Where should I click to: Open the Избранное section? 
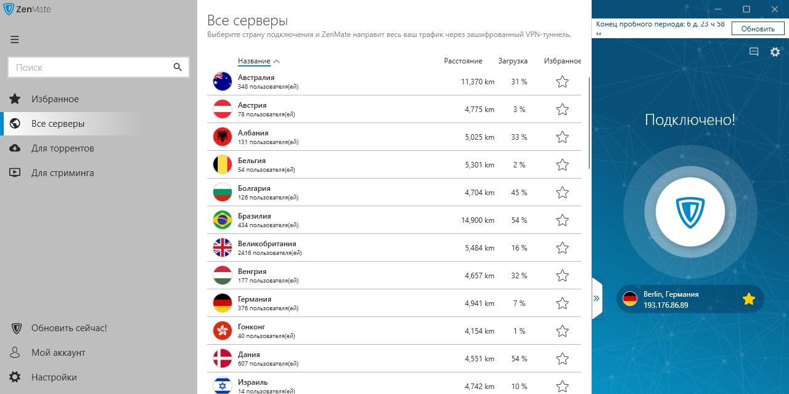(55, 99)
